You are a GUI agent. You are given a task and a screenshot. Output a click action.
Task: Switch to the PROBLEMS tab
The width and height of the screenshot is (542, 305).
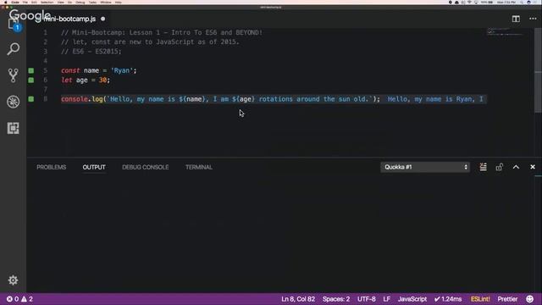[51, 167]
